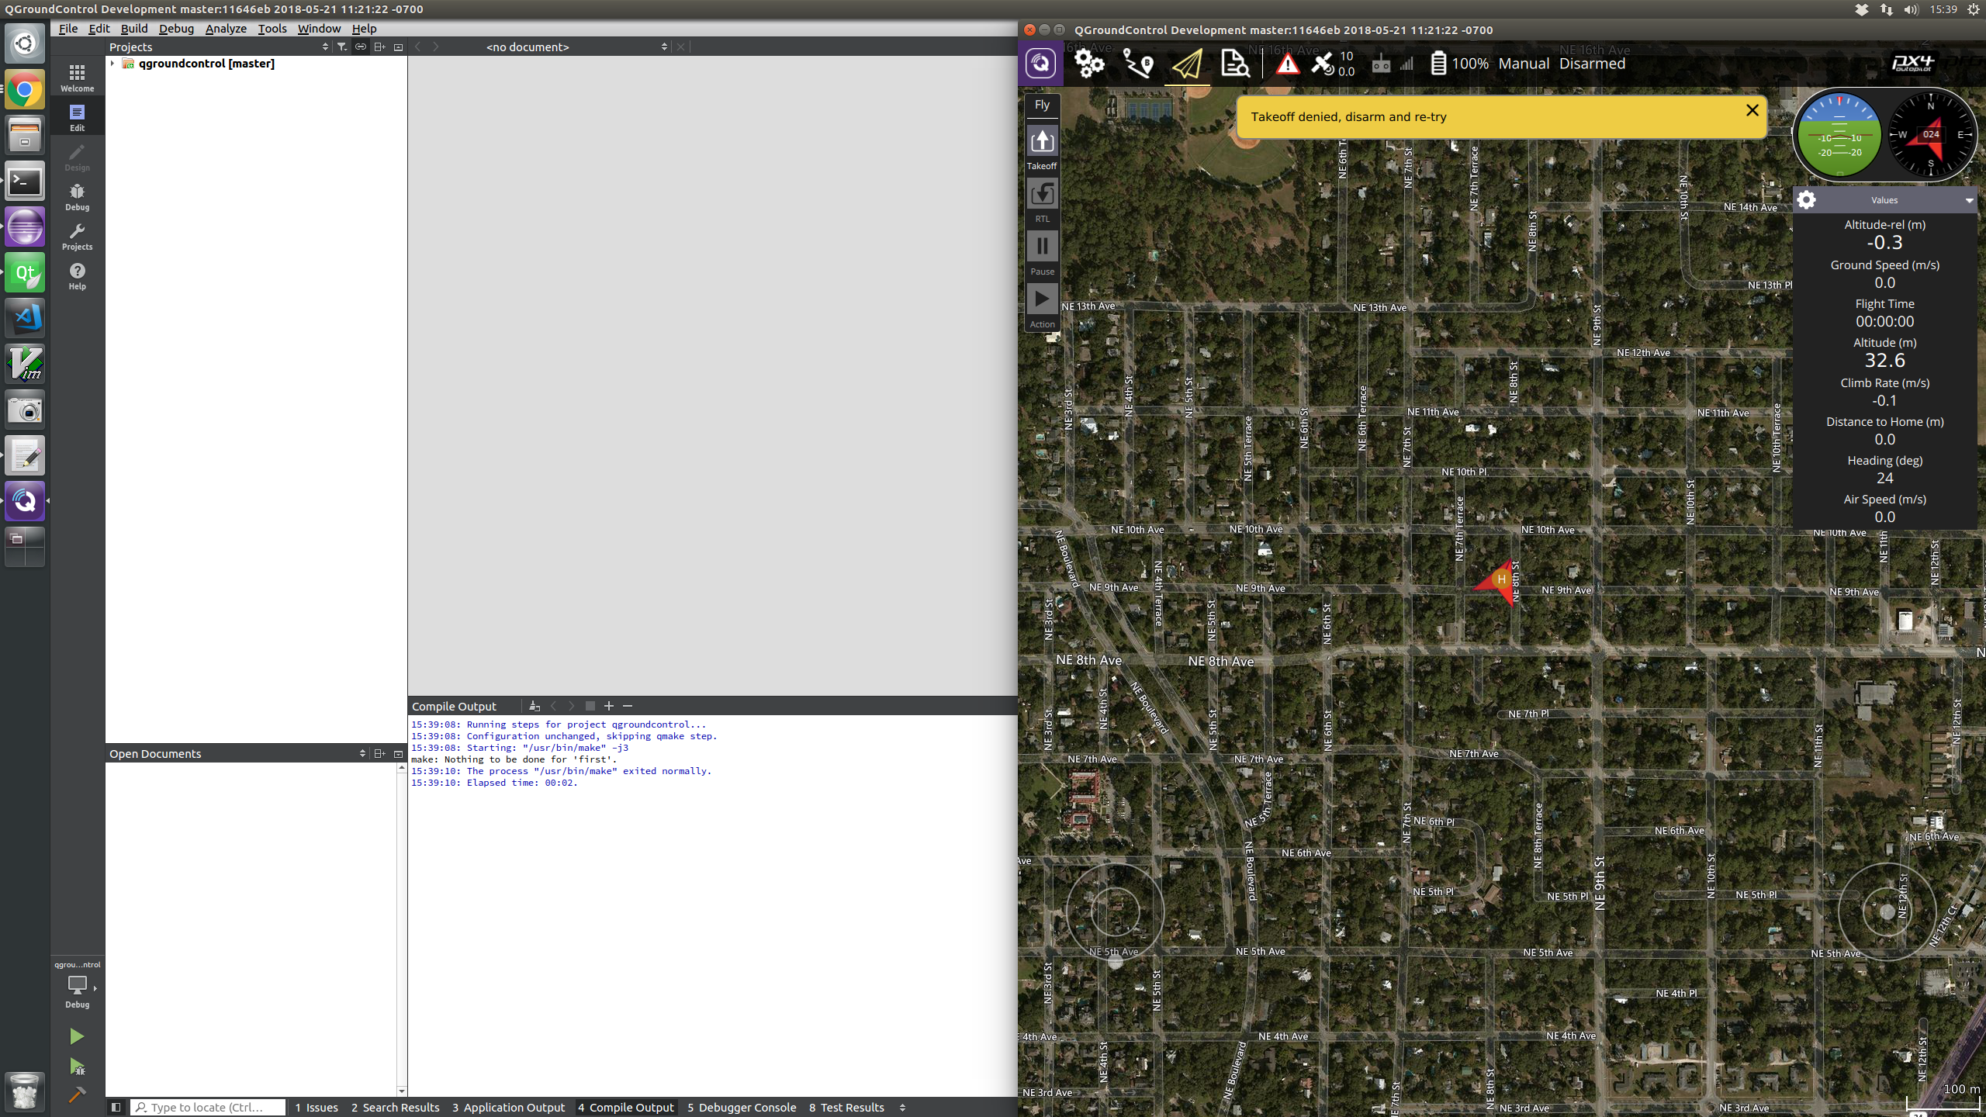Screen dimensions: 1986x1117
Task: Open Help mode in sidebar
Action: 77,275
